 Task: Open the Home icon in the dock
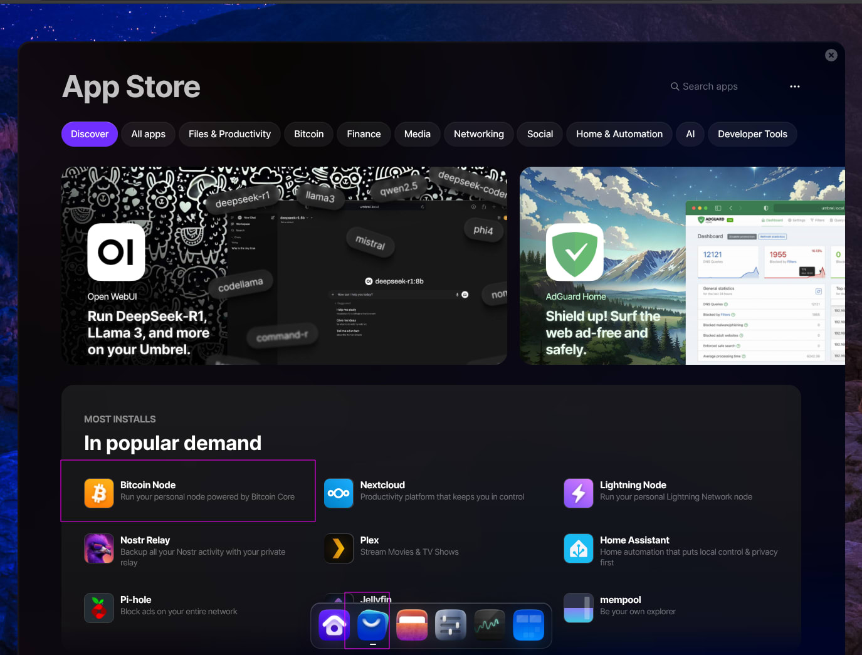click(x=334, y=625)
